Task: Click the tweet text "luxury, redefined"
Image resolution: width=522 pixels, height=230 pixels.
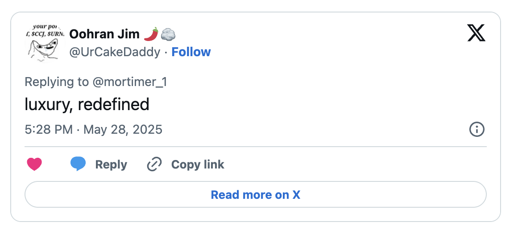Action: (87, 105)
